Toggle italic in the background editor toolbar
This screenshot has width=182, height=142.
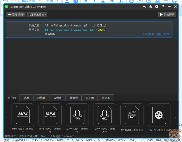(94, 1)
